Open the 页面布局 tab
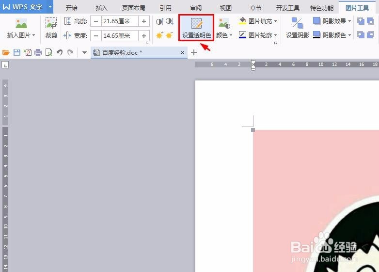379x272 pixels. [x=134, y=8]
